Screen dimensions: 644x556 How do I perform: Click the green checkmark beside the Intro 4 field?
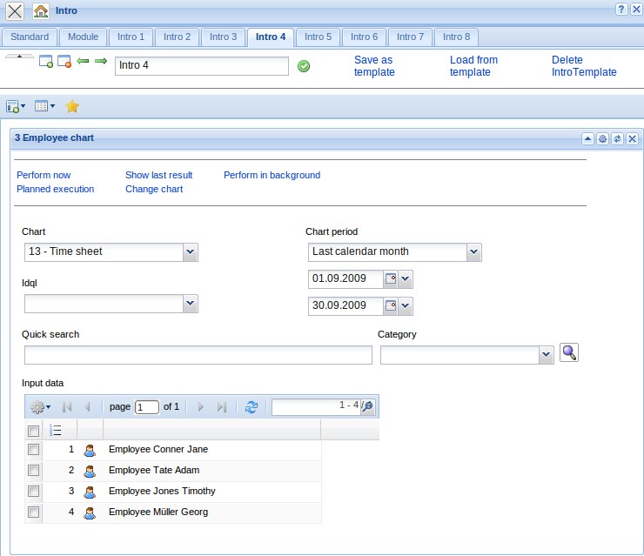pos(304,66)
